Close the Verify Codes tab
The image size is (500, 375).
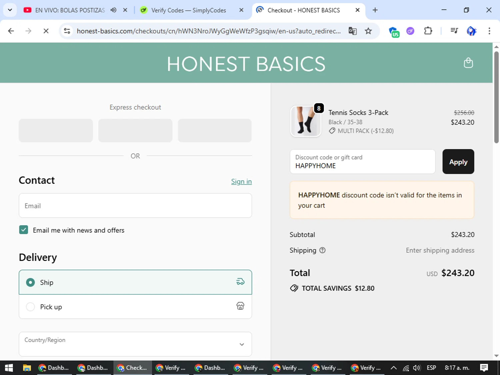click(x=241, y=10)
